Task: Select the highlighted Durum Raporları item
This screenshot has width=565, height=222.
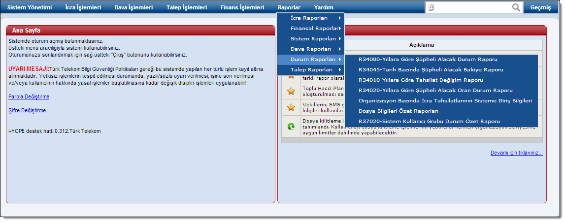Action: [x=311, y=60]
